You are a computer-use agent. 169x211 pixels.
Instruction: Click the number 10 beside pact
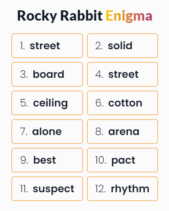pos(100,160)
